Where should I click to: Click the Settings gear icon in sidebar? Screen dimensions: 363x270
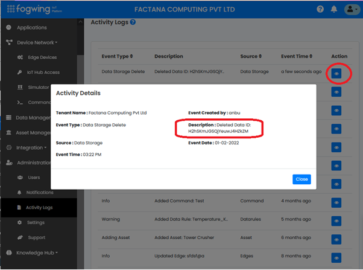[x=20, y=222]
